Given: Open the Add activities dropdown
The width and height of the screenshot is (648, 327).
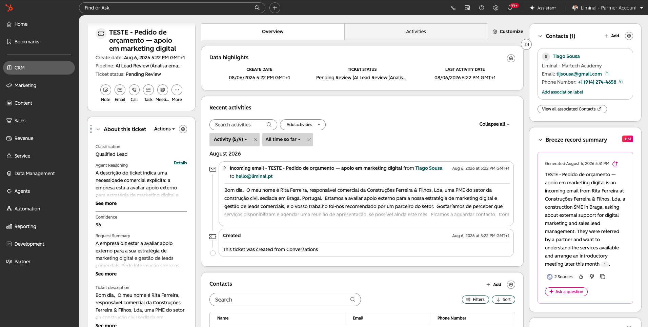Looking at the screenshot, I should tap(303, 125).
